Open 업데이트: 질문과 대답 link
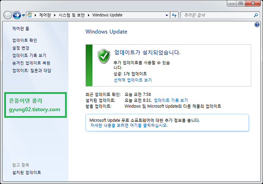 (x=32, y=70)
